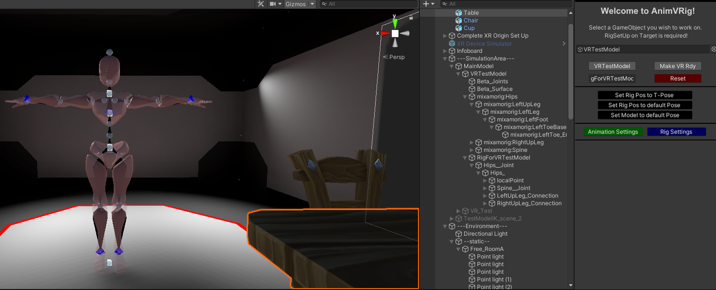Viewport: 716px width, 290px height.
Task: Click the green Y axis gizmo cone
Action: (x=395, y=23)
